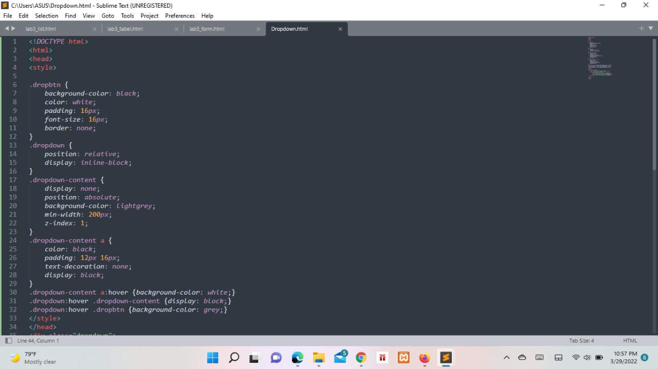The width and height of the screenshot is (658, 369).
Task: Open the notification count badge
Action: (645, 358)
